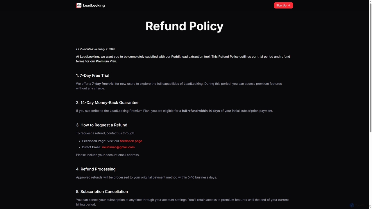
Task: Click the 'Direct Email:' bullet label
Action: (x=92, y=147)
